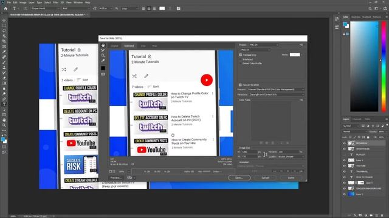Select the Clone Stamp tool
389x218 pixels.
click(x=4, y=67)
